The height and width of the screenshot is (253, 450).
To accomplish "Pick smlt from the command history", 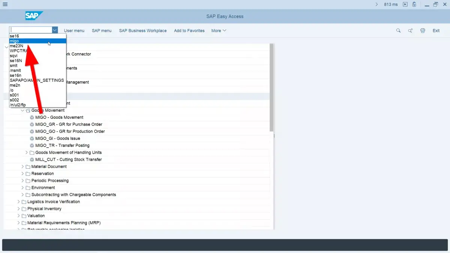I will pyautogui.click(x=37, y=66).
